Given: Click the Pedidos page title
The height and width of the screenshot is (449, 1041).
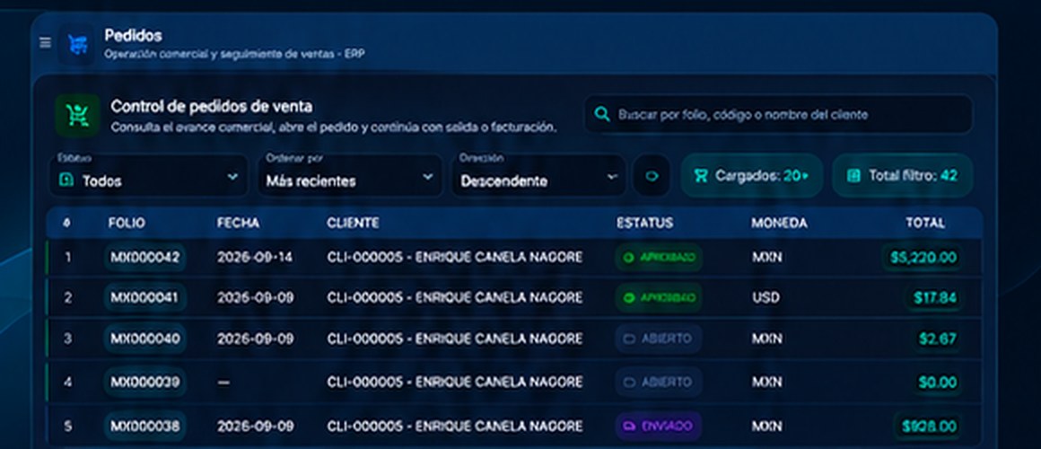Looking at the screenshot, I should [x=133, y=35].
